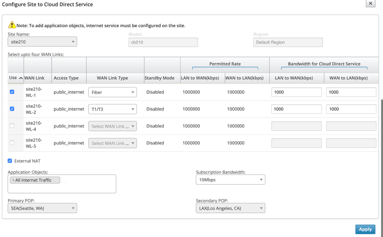Open WAN Link Type dropdown for site210-WL-5
The width and height of the screenshot is (383, 237).
point(112,143)
